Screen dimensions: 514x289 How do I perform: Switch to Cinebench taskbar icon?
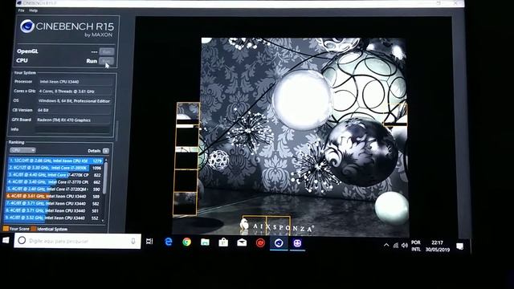(x=279, y=243)
